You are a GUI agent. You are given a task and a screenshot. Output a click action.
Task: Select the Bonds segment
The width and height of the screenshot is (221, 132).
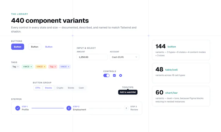point(71,88)
